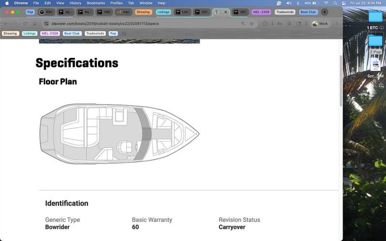Image resolution: width=386 pixels, height=241 pixels.
Task: Open the Boat Club bookmark in bookmarks bar
Action: [72, 33]
